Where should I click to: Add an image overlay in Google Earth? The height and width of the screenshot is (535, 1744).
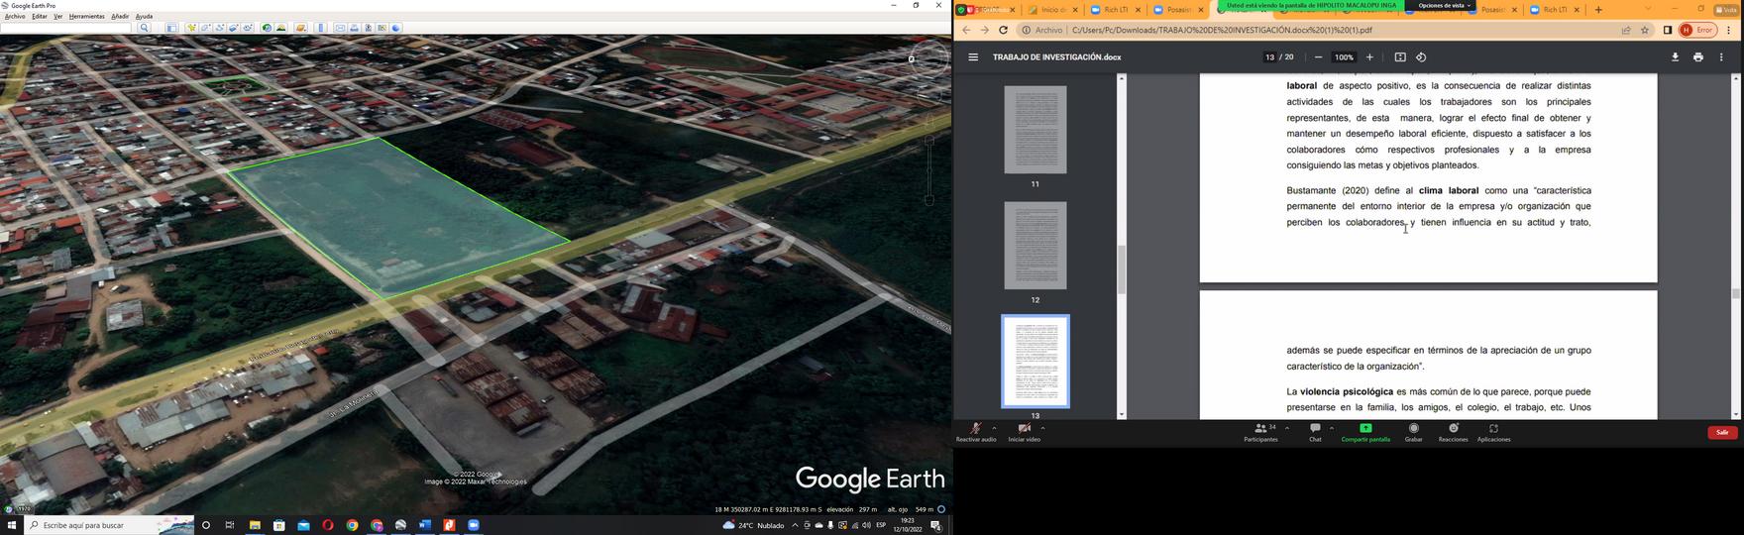coord(233,28)
